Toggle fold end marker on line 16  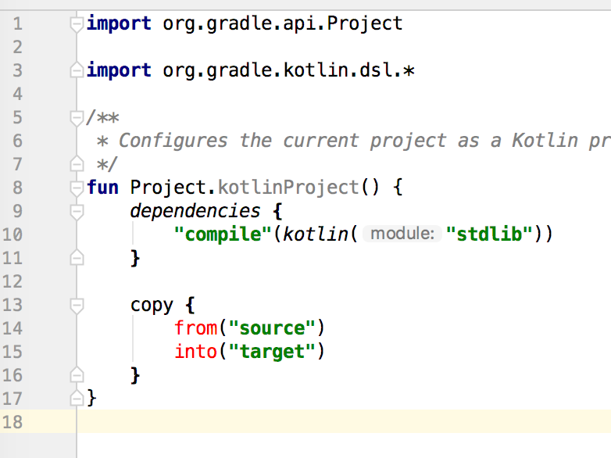pyautogui.click(x=77, y=374)
